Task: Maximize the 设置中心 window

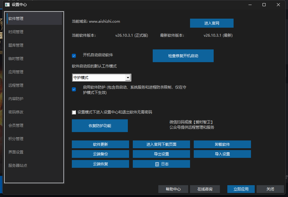Action: [x=264, y=5]
